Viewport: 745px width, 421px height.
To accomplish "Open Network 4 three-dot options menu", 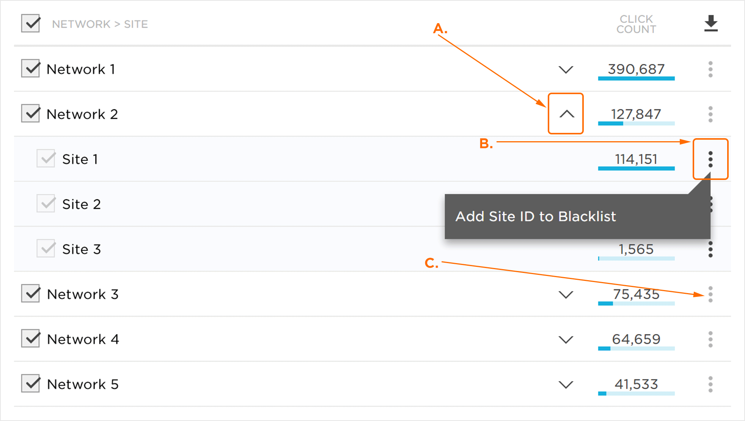I will pyautogui.click(x=710, y=339).
